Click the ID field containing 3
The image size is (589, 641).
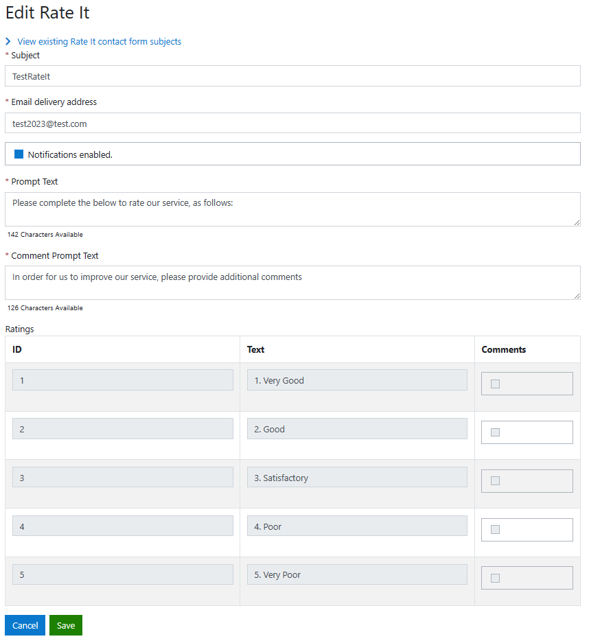click(x=122, y=478)
